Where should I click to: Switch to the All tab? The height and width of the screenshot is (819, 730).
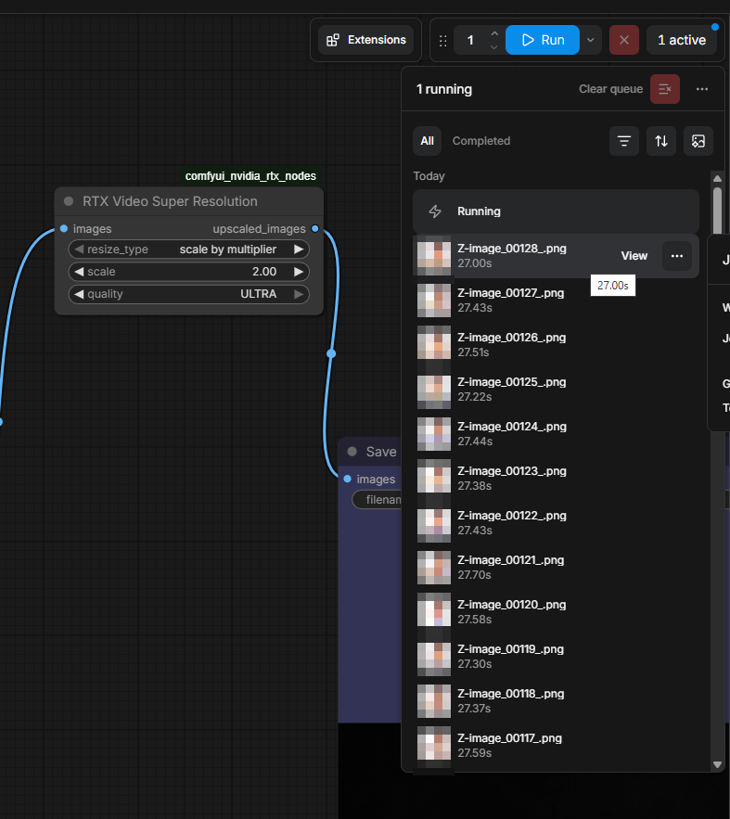[x=427, y=140]
